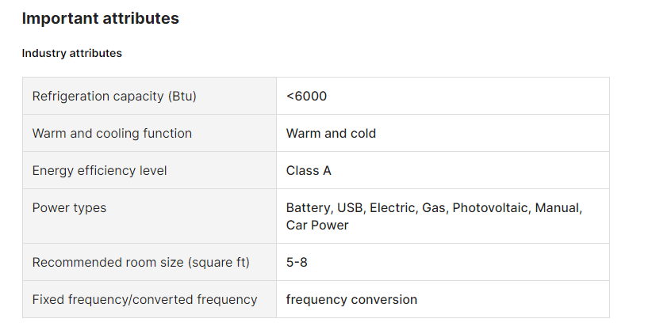Click the Car Power text
This screenshot has height=330, width=652.
[x=317, y=225]
